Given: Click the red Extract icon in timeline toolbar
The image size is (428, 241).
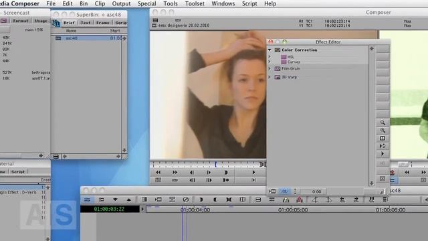Looking at the screenshot, I should pyautogui.click(x=300, y=199).
